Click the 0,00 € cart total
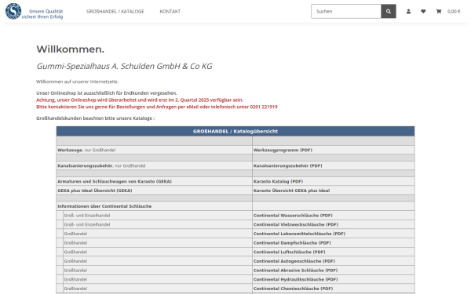 [454, 12]
